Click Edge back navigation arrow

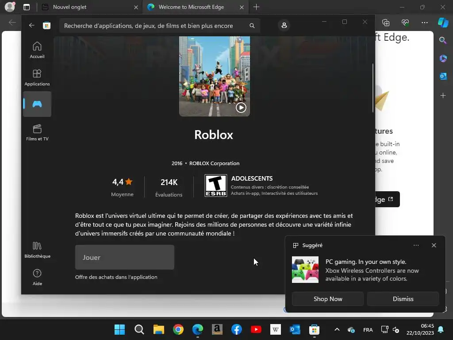[x=12, y=22]
